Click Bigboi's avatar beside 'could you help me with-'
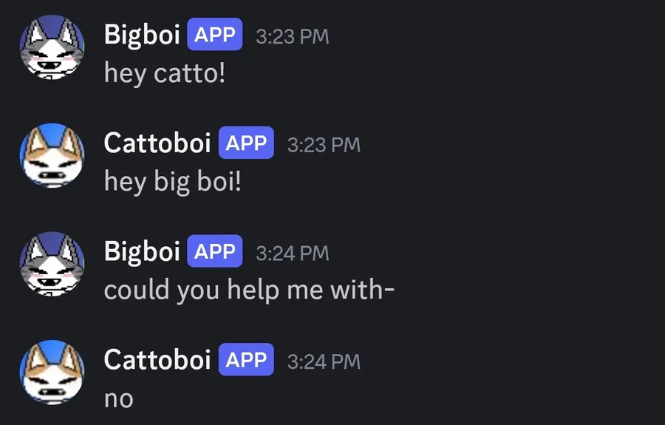This screenshot has height=425, width=665. point(52,264)
